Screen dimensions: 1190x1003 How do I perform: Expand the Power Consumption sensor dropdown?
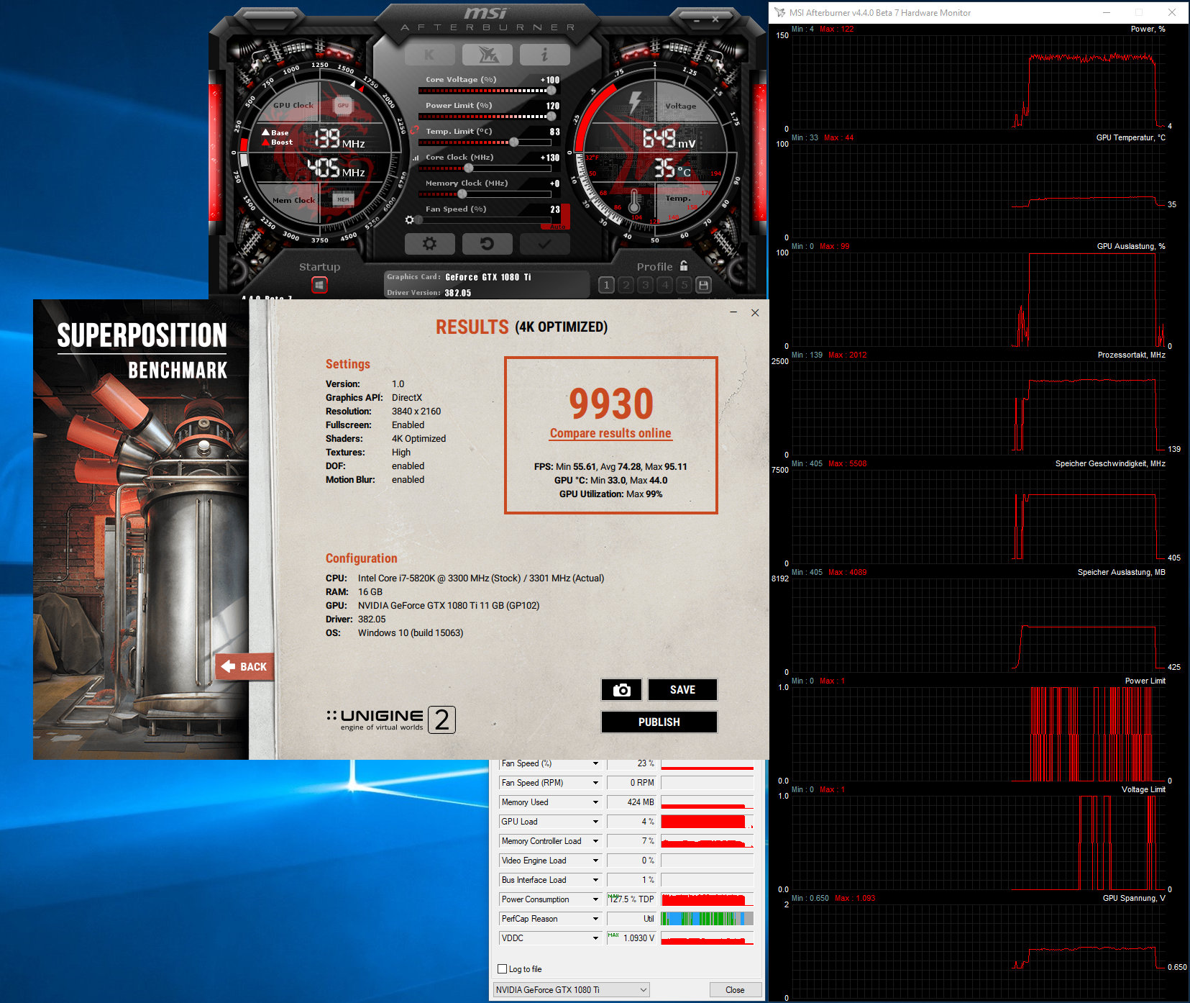coord(595,899)
